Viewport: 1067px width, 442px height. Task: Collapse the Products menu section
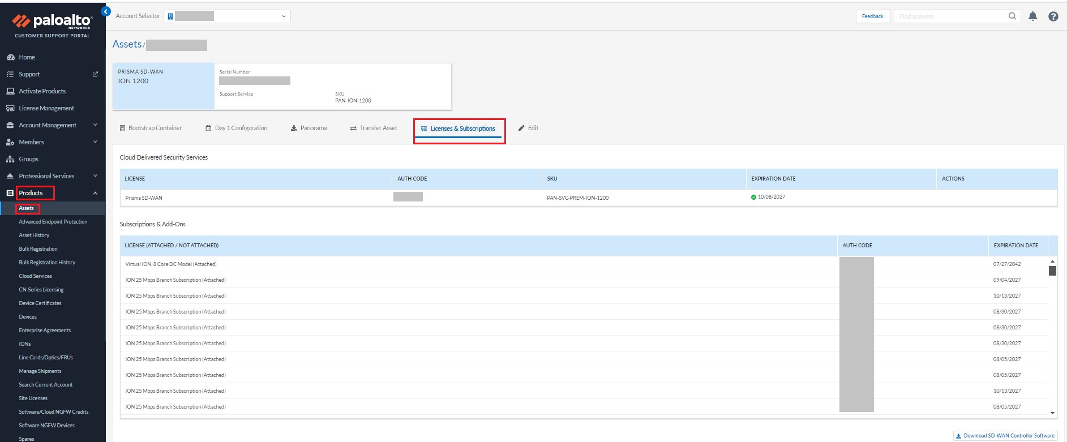[95, 193]
